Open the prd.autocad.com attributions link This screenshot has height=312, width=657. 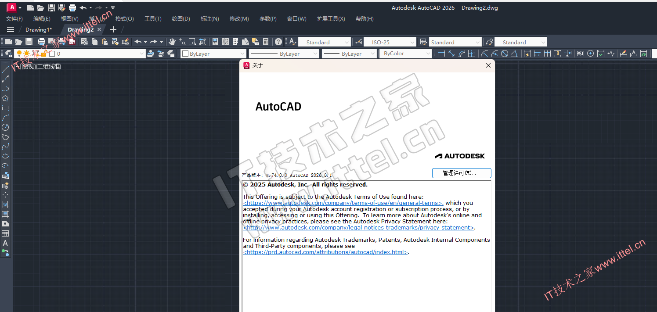(x=325, y=252)
